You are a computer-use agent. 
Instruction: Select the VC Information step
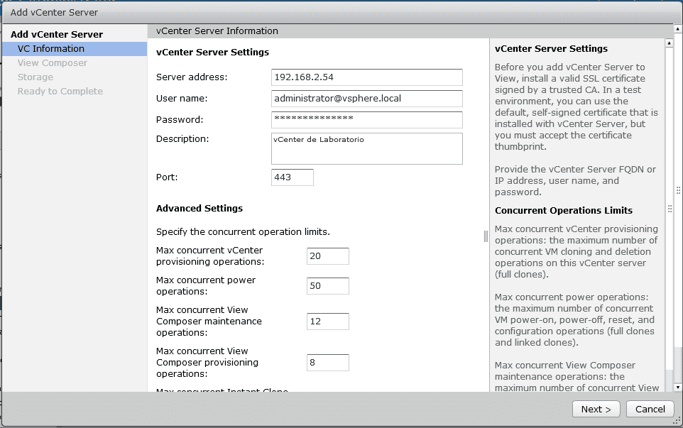48,48
